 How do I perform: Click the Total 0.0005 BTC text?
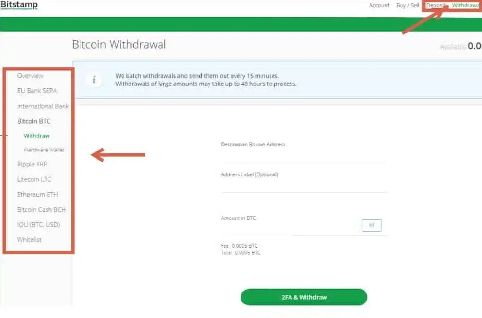coord(241,253)
